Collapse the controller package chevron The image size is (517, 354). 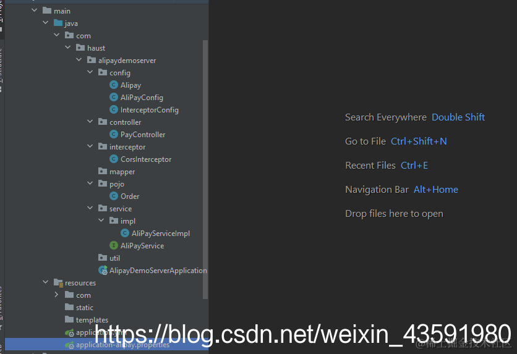pyautogui.click(x=90, y=121)
